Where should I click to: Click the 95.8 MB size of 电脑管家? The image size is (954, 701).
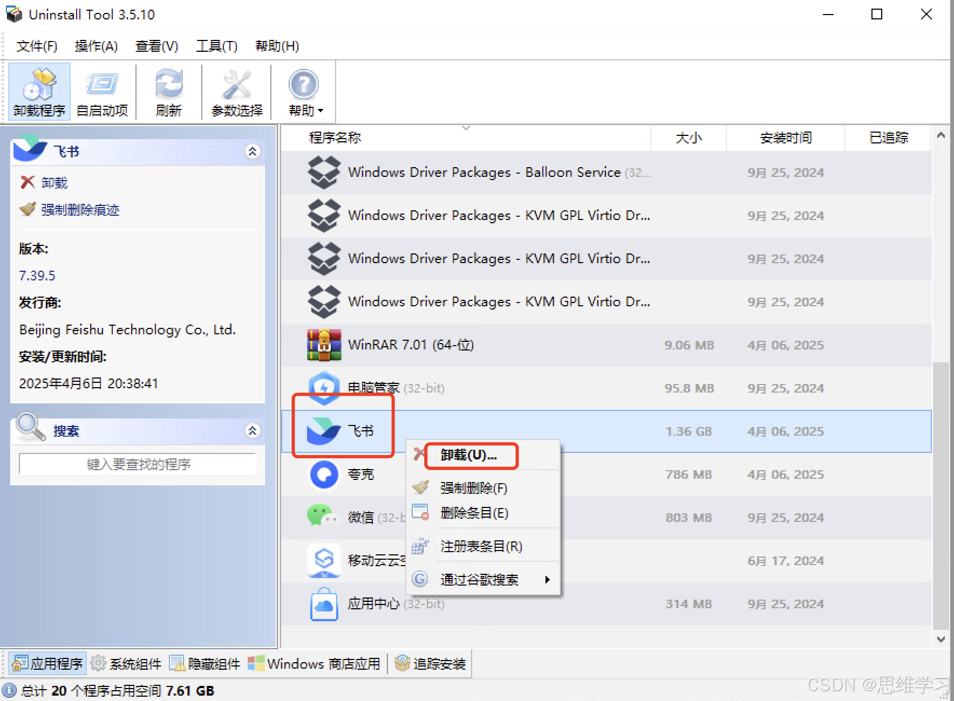(689, 388)
